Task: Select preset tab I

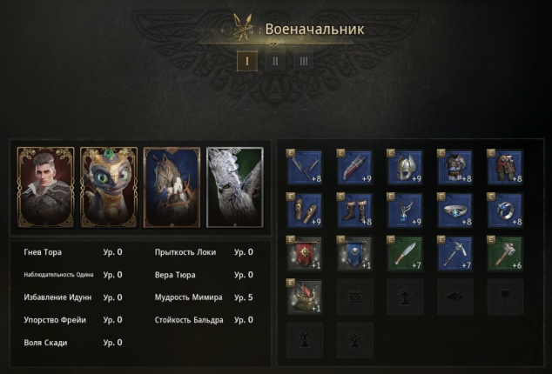Action: [x=247, y=61]
